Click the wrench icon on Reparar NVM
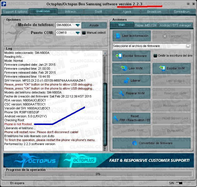 [x=122, y=93]
